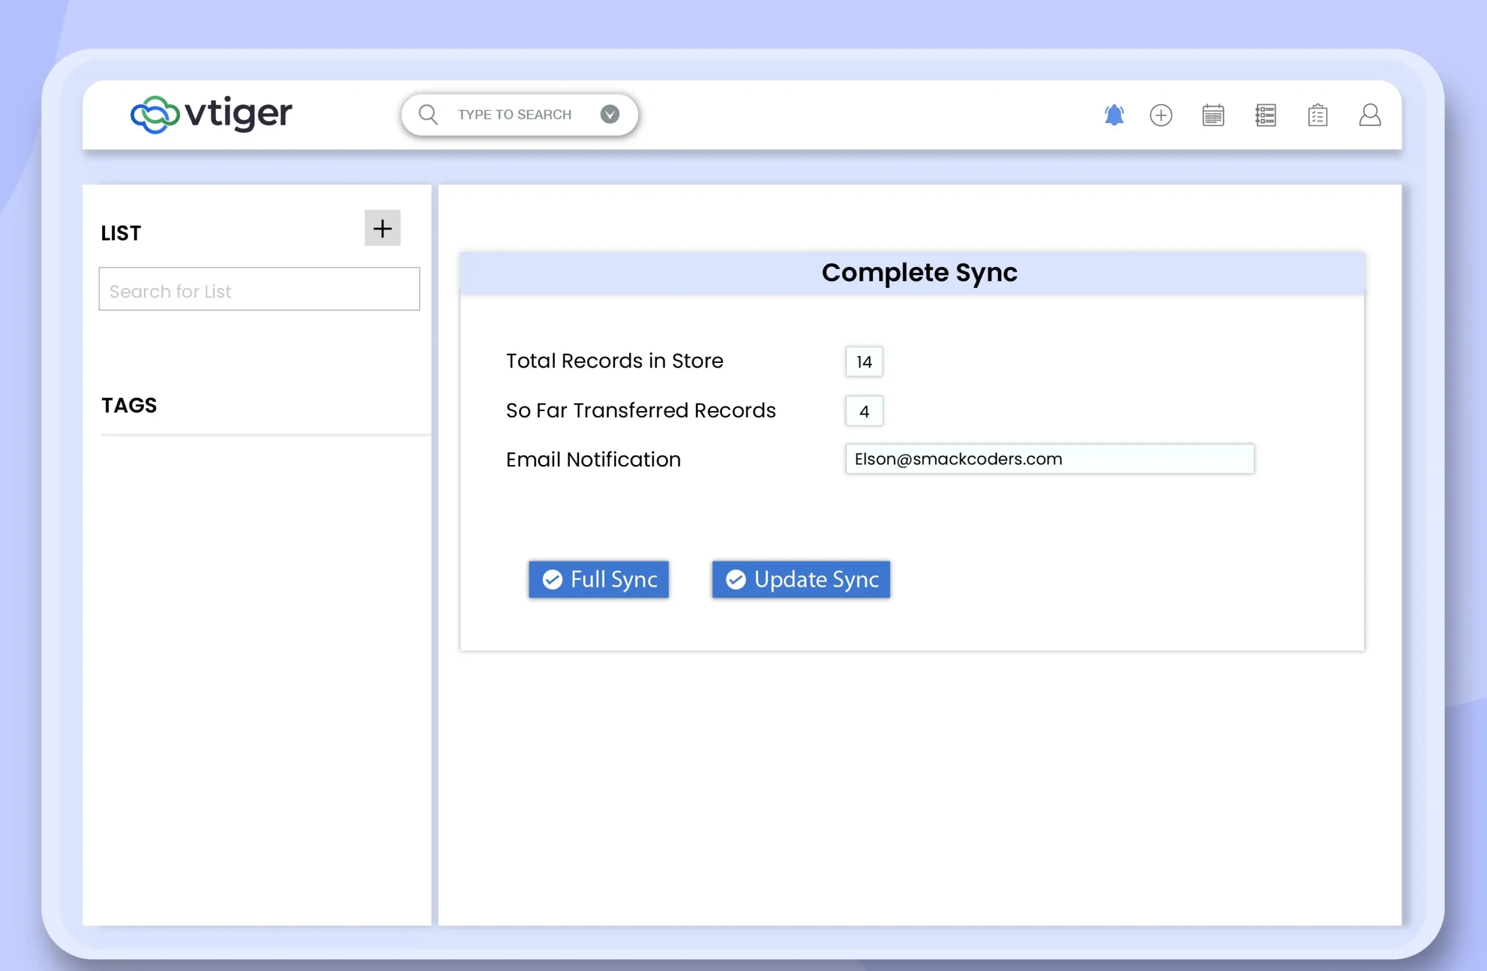Select the LIST section heading
Screen dimensions: 1487x971
click(121, 233)
